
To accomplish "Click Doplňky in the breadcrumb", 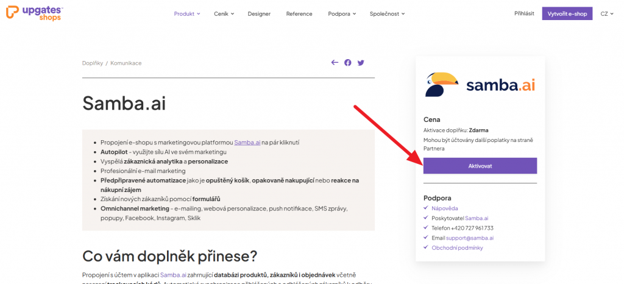I will click(x=92, y=63).
